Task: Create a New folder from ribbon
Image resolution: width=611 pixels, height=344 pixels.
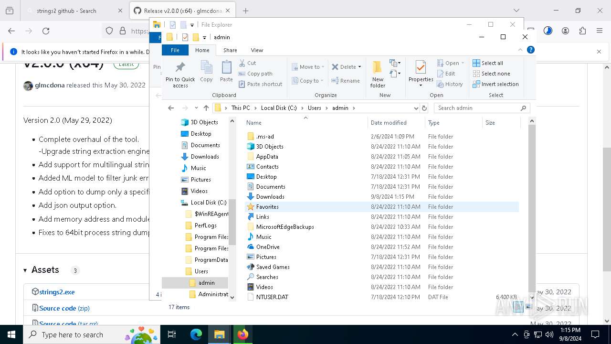Action: pyautogui.click(x=378, y=74)
